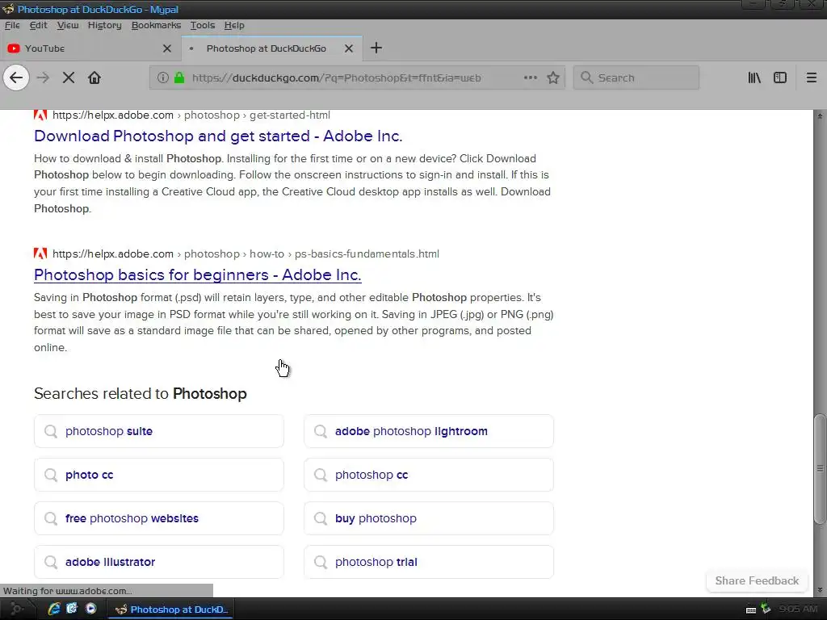This screenshot has width=827, height=620.
Task: Click the Adobe favicon of ps-basics result
Action: [40, 253]
